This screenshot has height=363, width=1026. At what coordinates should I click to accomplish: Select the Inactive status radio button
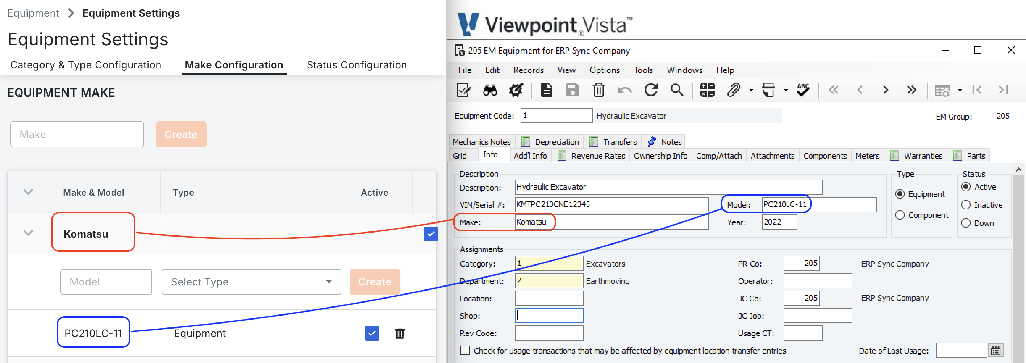pyautogui.click(x=965, y=205)
